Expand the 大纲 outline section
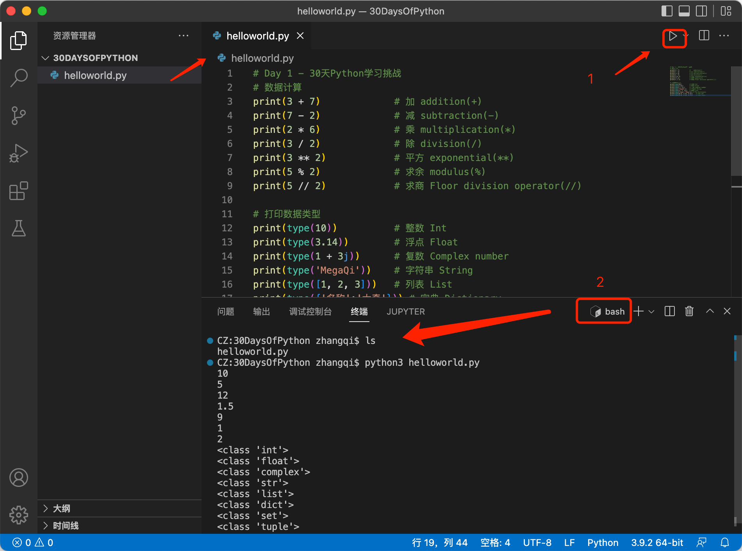 tap(120, 508)
